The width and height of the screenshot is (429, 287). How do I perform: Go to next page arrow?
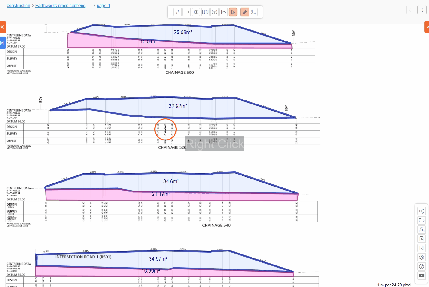pyautogui.click(x=422, y=10)
